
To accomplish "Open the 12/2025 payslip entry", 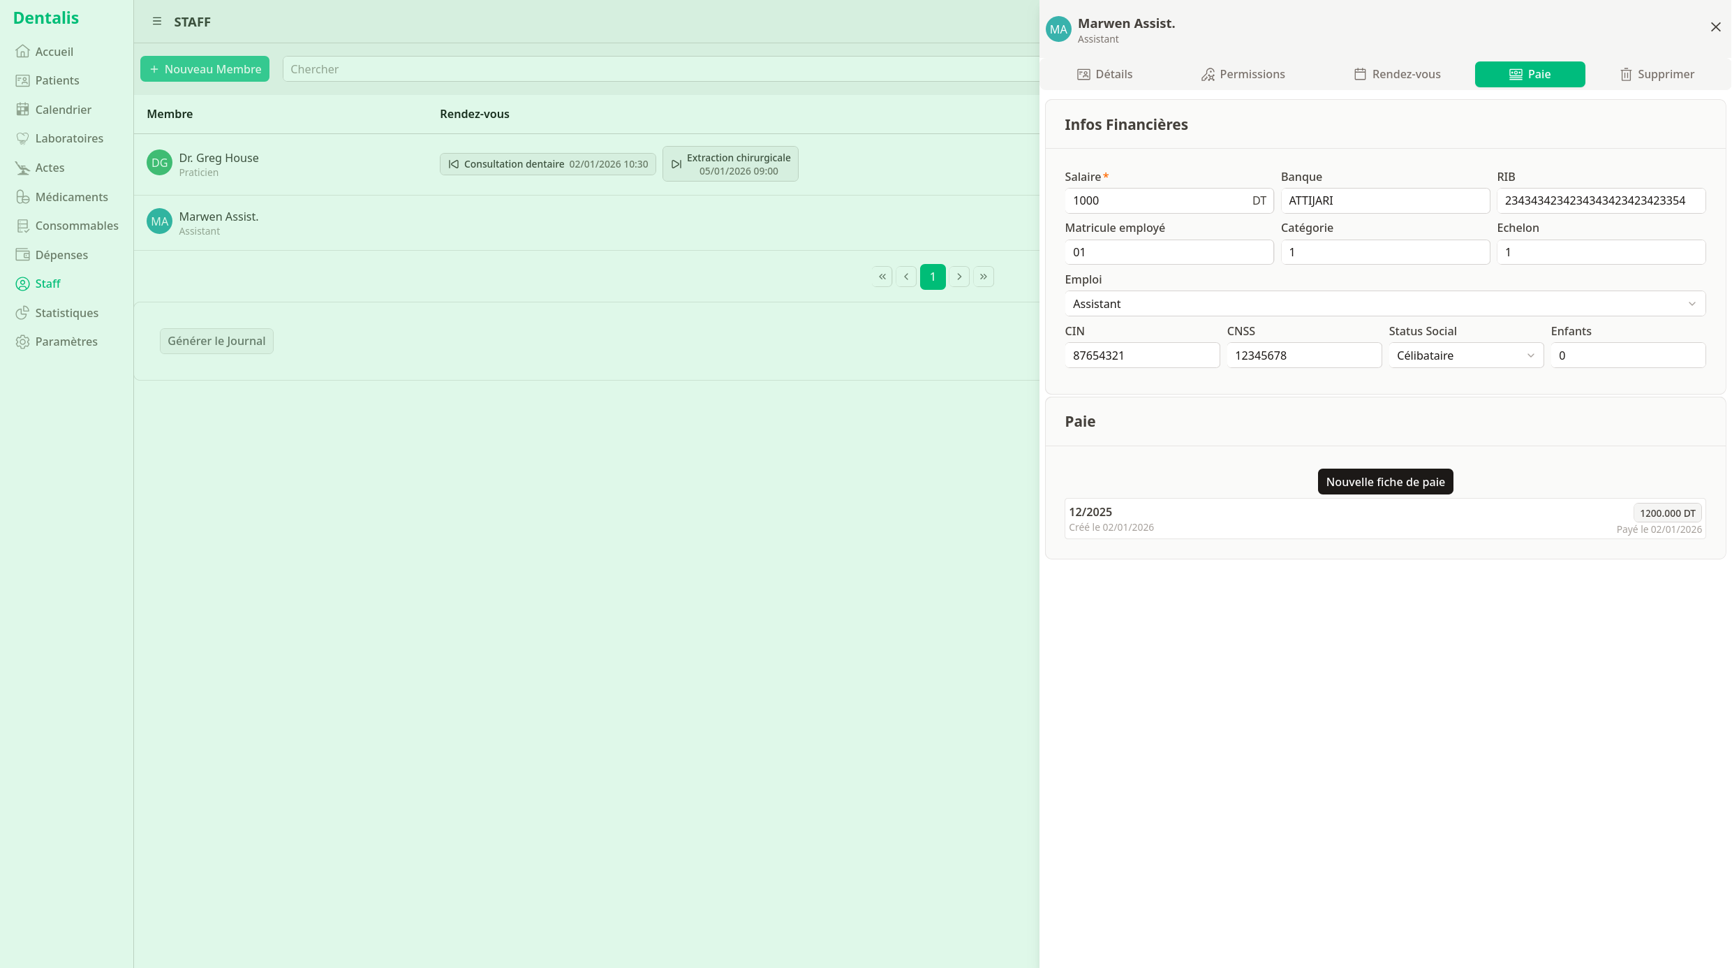I will [1385, 518].
